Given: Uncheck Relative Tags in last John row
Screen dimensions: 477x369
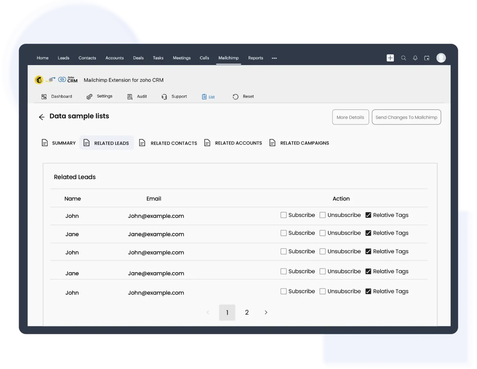Looking at the screenshot, I should click(x=368, y=291).
